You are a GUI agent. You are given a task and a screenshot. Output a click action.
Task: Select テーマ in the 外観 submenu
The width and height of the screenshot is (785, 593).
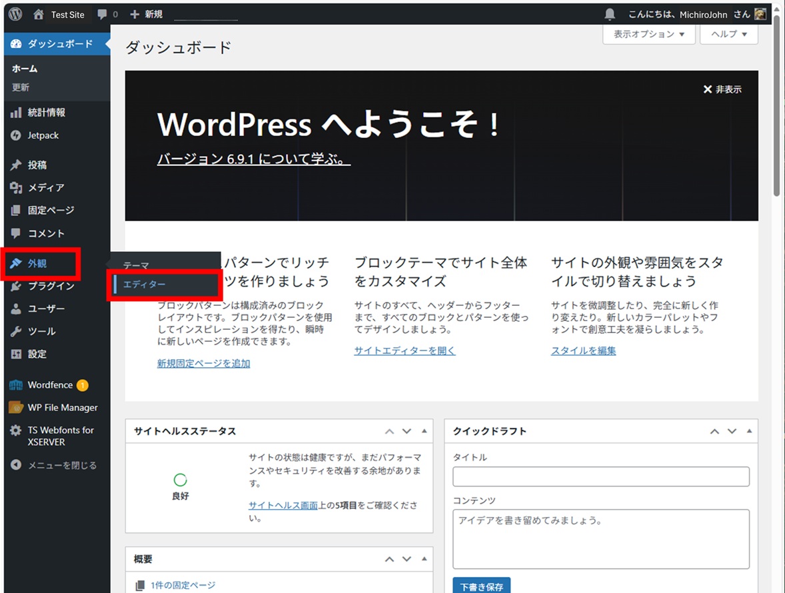136,265
